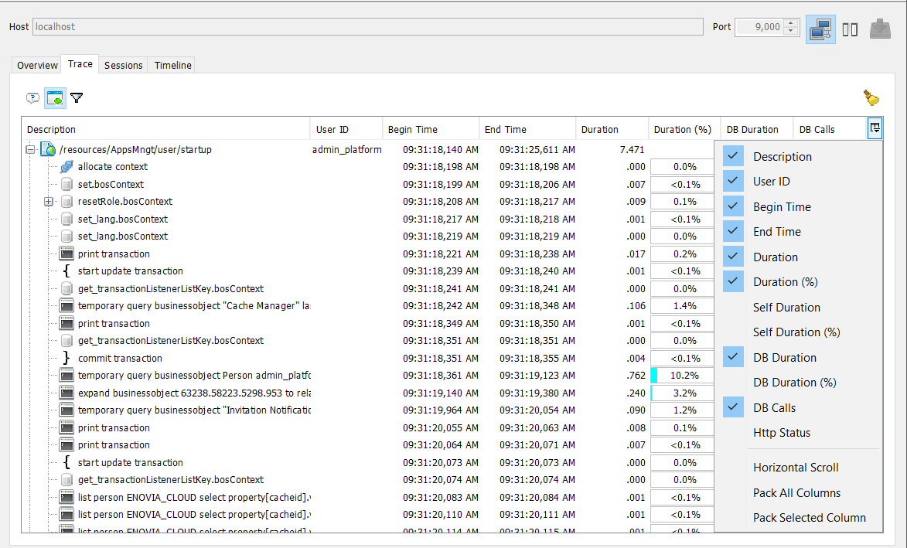The height and width of the screenshot is (548, 907).
Task: Open the Timeline tab
Action: click(x=171, y=65)
